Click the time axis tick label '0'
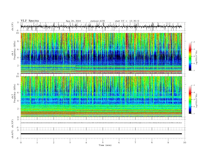Image resolution: width=208 pixels, height=160 pixels. click(21, 142)
